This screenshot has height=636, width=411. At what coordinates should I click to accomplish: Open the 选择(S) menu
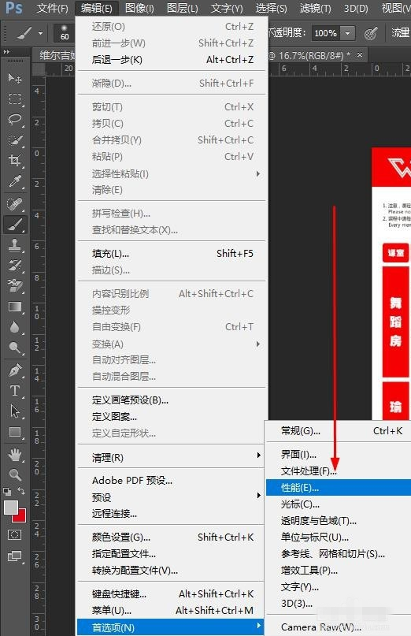271,8
